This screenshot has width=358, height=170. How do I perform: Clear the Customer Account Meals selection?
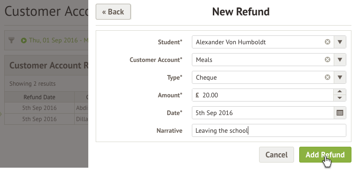pos(327,60)
